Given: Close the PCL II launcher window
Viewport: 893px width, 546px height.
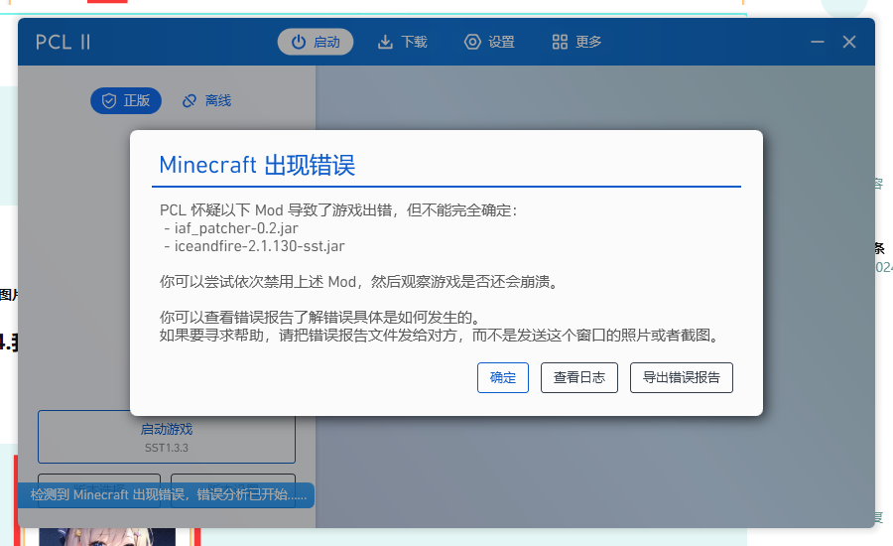Looking at the screenshot, I should 849,42.
